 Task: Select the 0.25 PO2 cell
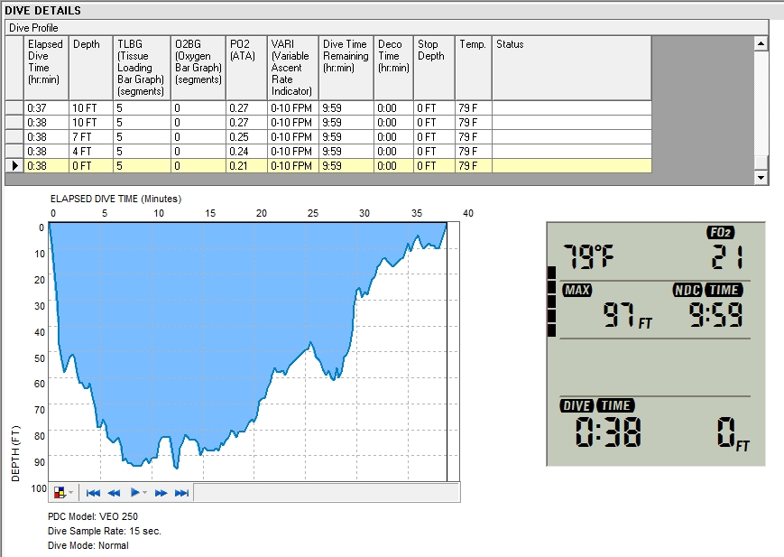click(x=246, y=136)
